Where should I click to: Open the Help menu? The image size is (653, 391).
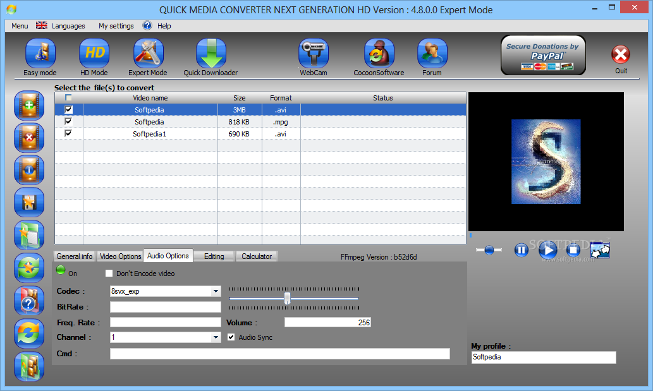click(164, 26)
